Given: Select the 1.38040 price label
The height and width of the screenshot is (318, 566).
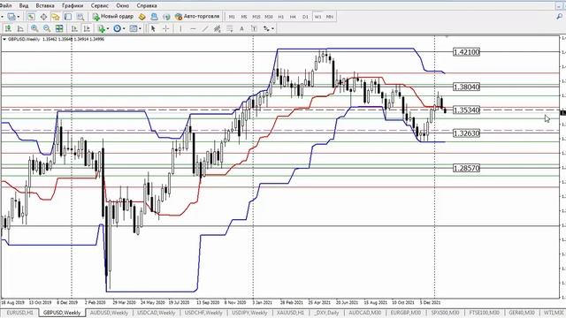Looking at the screenshot, I should (466, 87).
